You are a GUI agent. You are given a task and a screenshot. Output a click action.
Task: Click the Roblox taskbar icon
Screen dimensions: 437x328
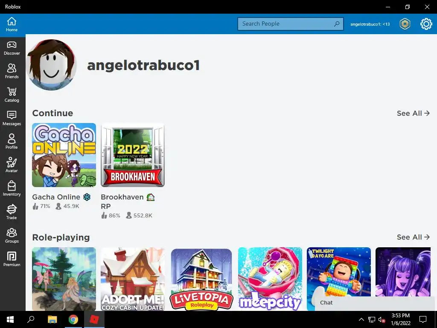[x=94, y=319]
